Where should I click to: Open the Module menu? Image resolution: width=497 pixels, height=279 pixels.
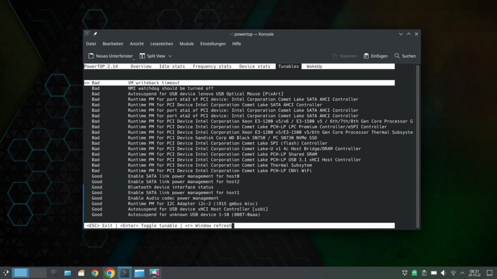(186, 44)
